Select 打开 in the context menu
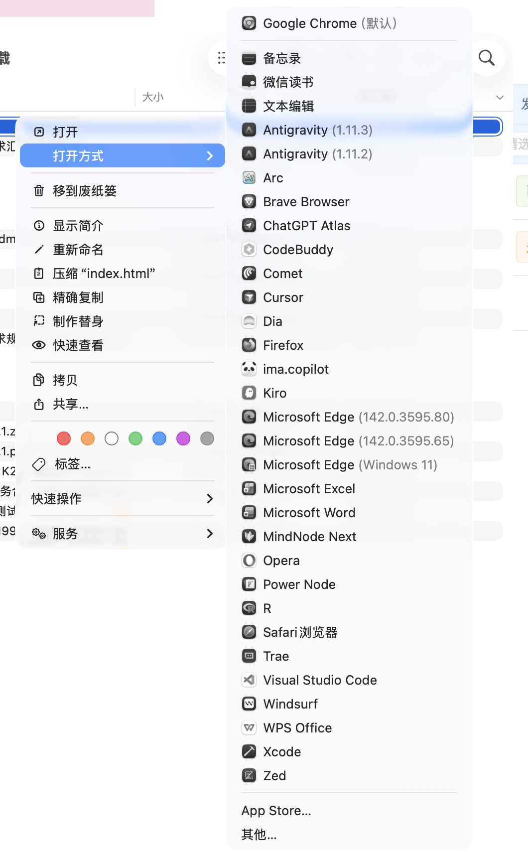The height and width of the screenshot is (857, 528). pyautogui.click(x=123, y=132)
